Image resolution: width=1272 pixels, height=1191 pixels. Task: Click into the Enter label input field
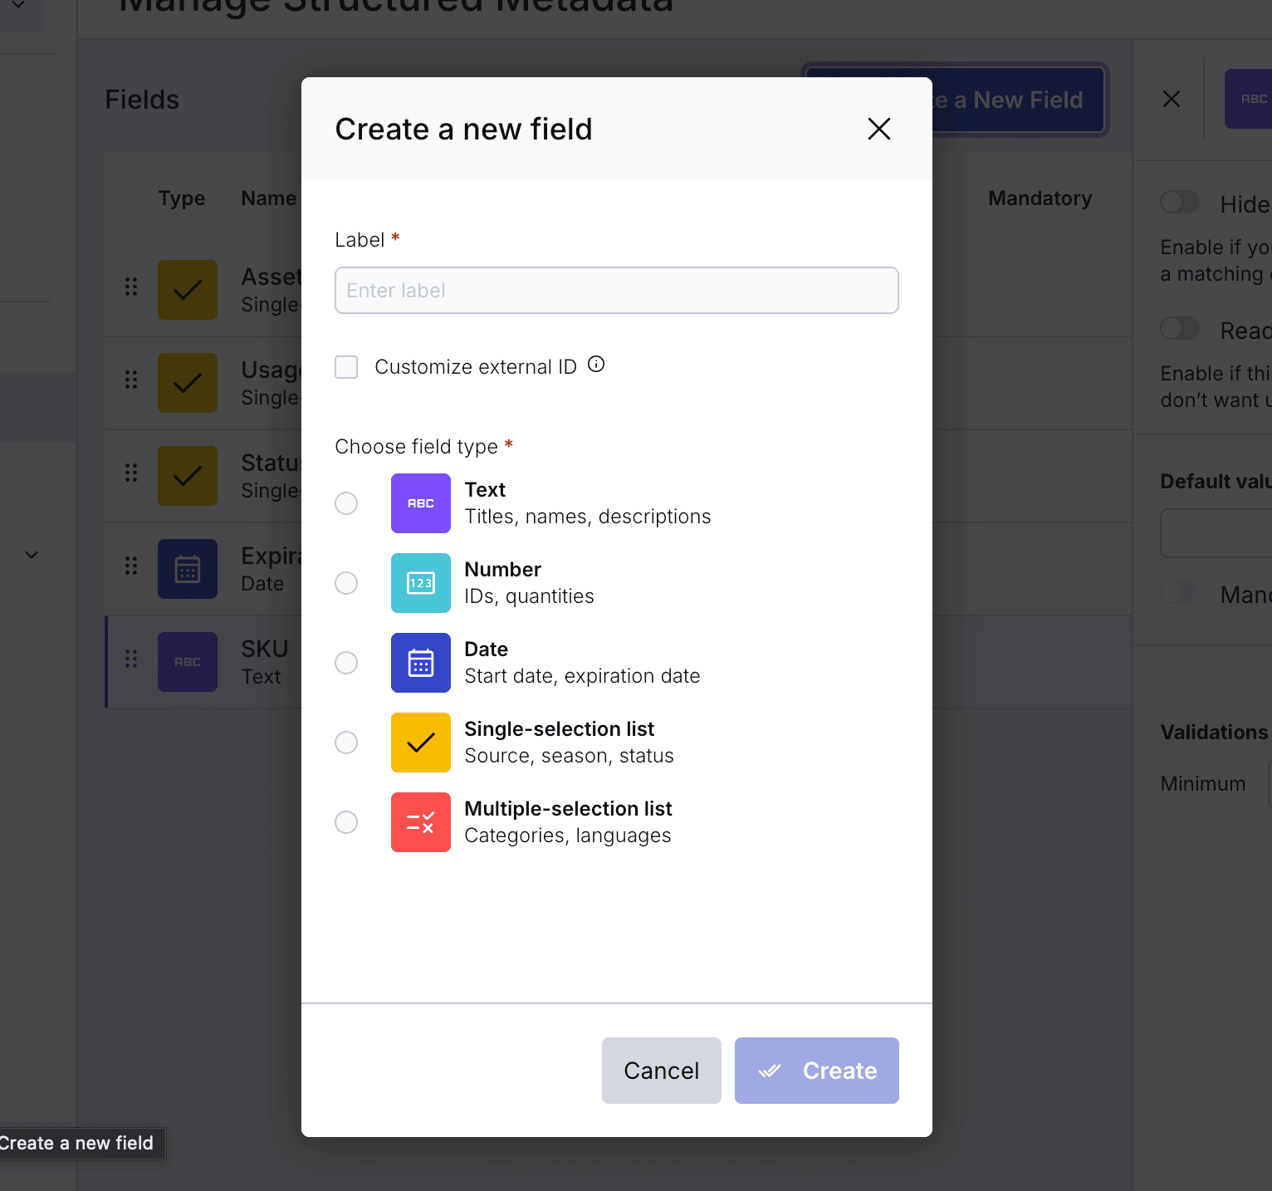[616, 291]
